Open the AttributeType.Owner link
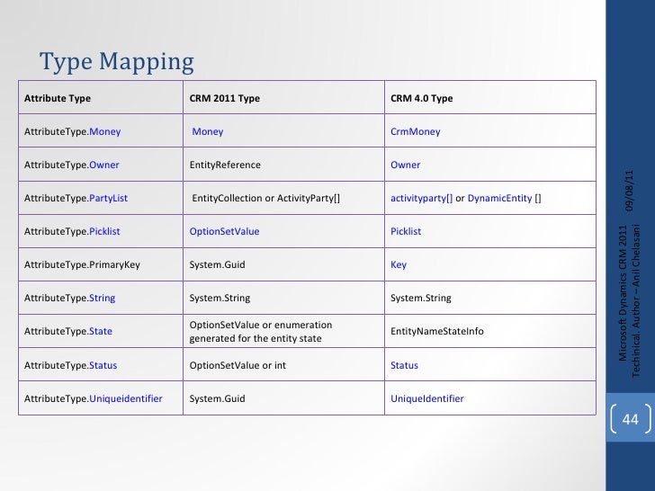Viewport: 655px width, 491px height. [x=104, y=165]
